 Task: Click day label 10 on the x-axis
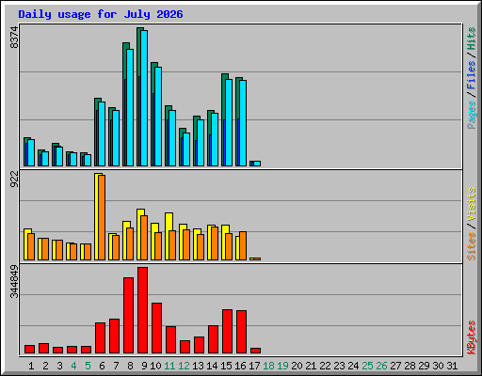tap(155, 366)
